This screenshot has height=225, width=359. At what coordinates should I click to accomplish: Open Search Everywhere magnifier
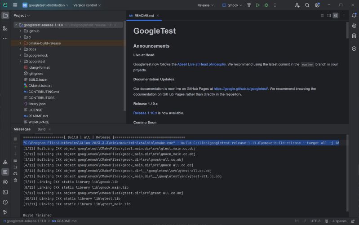pyautogui.click(x=307, y=5)
